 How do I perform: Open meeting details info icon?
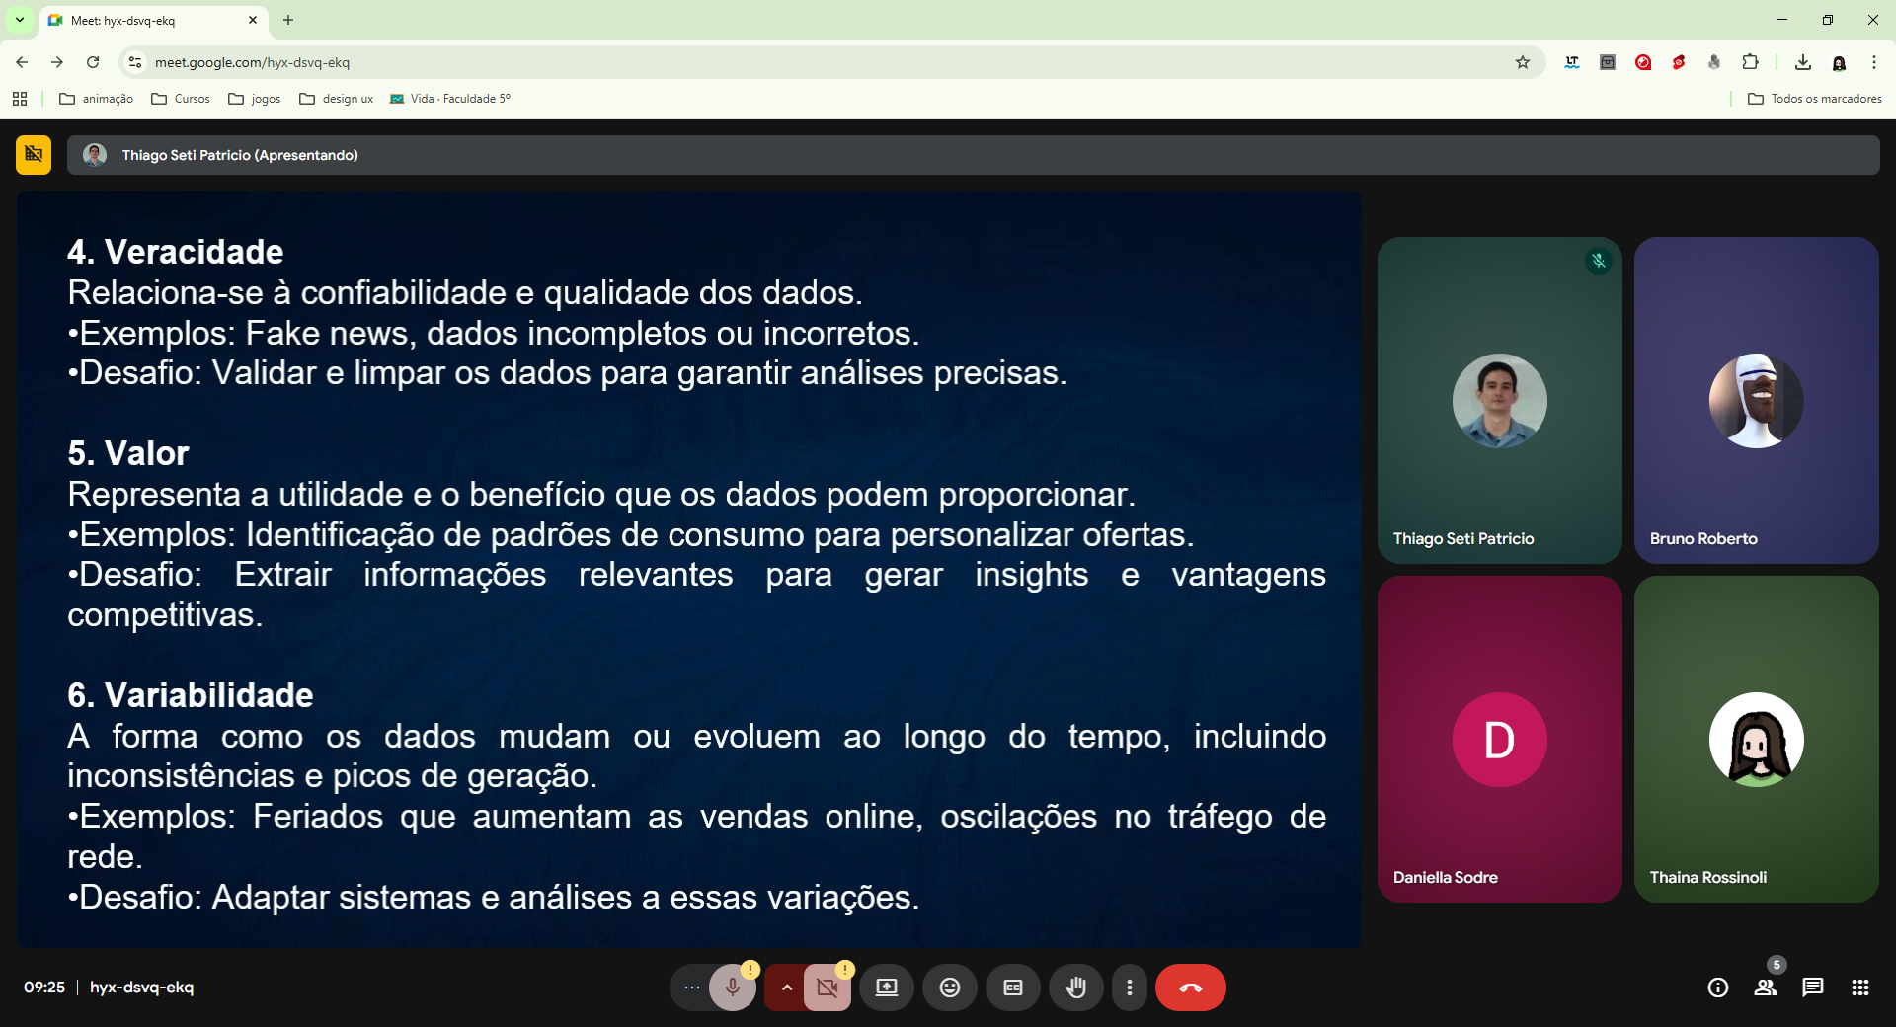click(1718, 987)
